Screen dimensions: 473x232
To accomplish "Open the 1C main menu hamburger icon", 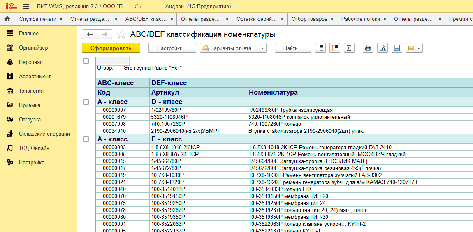I will 26,6.
